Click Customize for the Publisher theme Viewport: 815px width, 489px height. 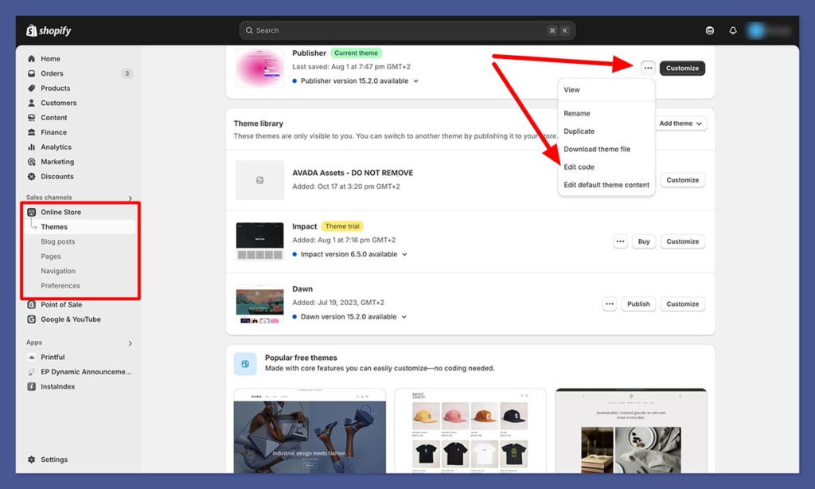coord(681,68)
